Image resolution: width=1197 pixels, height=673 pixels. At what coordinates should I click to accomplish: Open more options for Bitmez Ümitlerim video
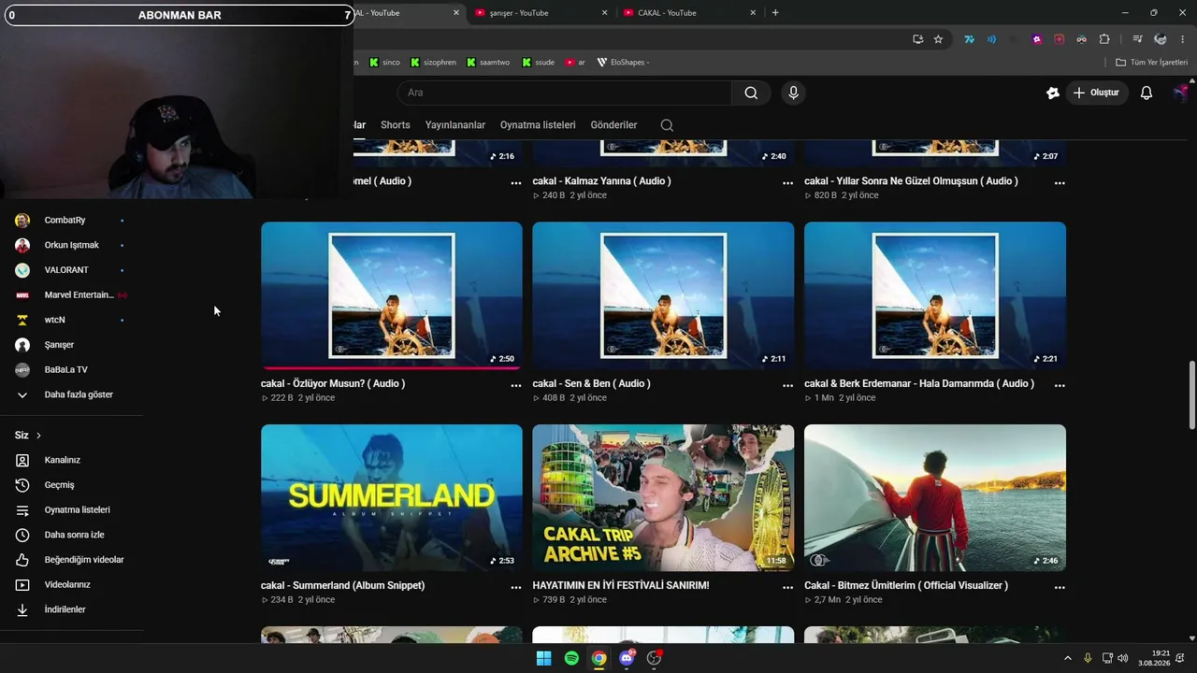coord(1060,587)
